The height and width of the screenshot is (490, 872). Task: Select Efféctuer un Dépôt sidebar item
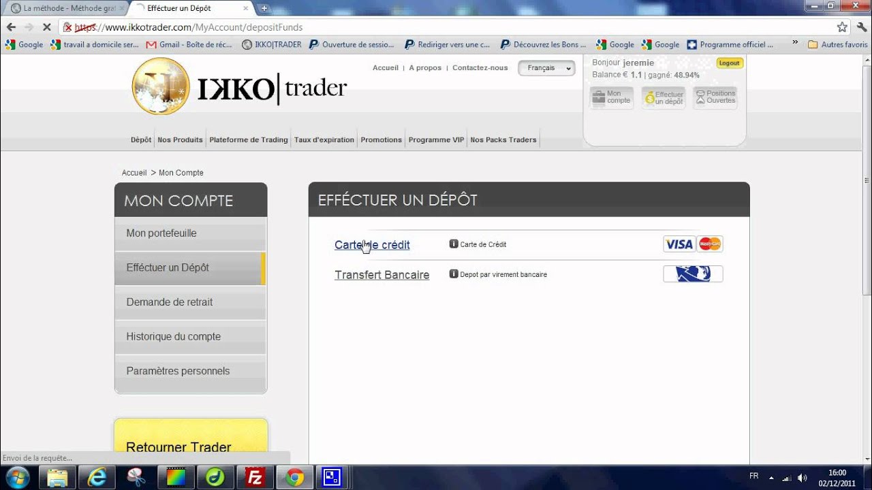tap(190, 268)
